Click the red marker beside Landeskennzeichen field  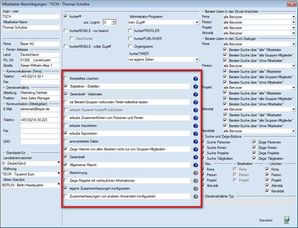pos(59,162)
